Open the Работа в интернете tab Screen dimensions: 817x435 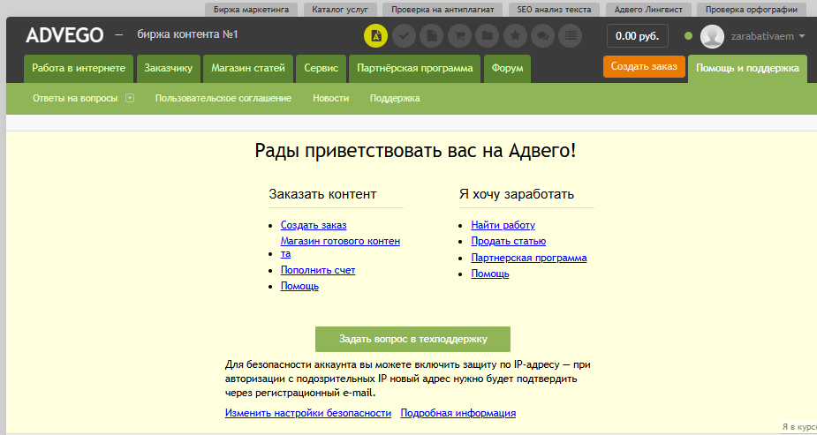pos(79,69)
